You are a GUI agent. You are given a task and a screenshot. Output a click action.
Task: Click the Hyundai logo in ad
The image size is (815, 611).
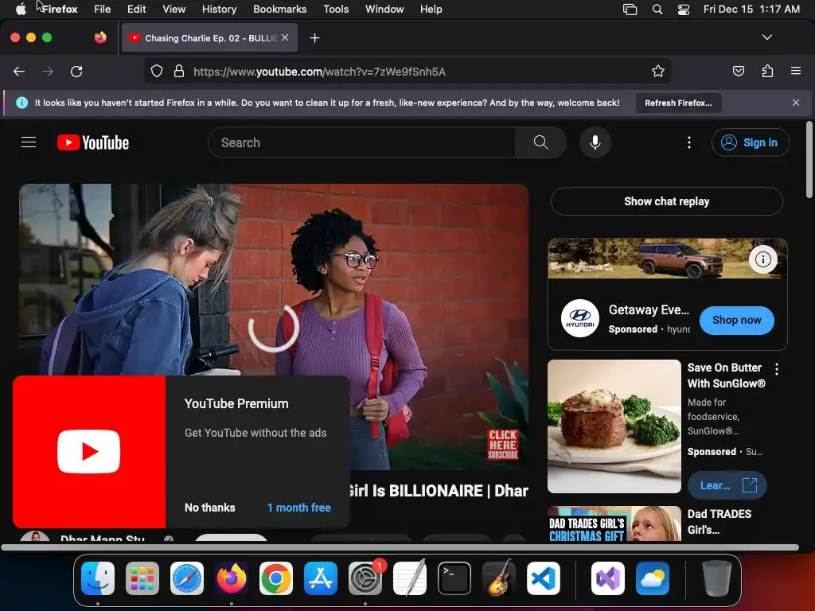tap(580, 318)
